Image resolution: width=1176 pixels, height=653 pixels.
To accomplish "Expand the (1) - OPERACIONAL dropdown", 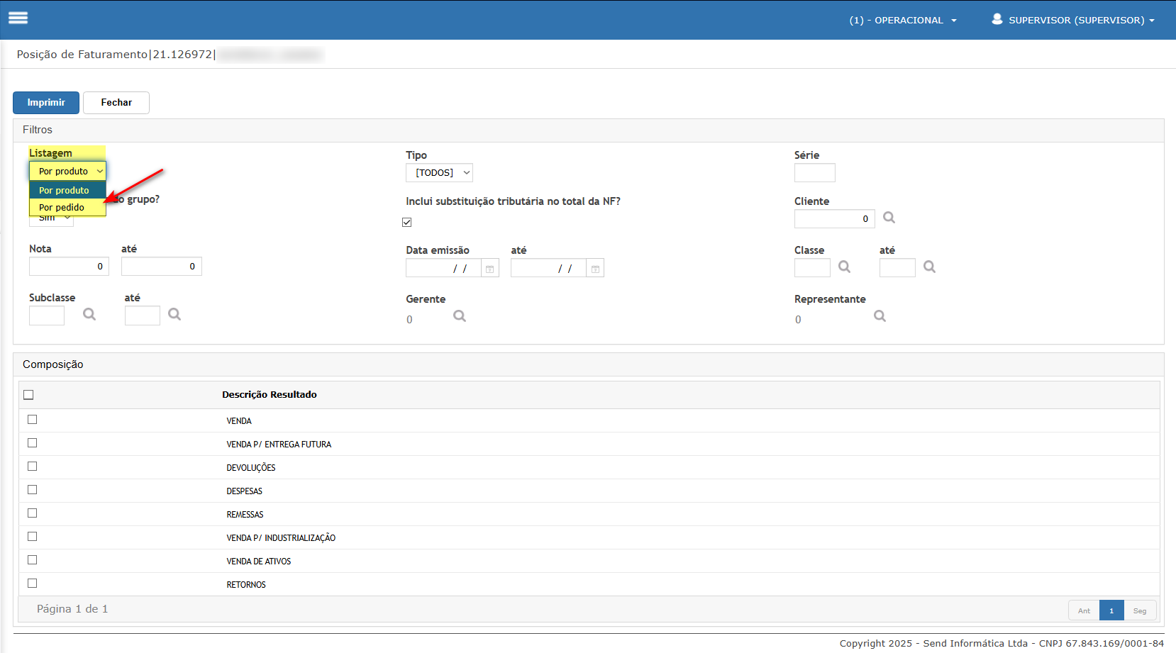I will pyautogui.click(x=902, y=21).
